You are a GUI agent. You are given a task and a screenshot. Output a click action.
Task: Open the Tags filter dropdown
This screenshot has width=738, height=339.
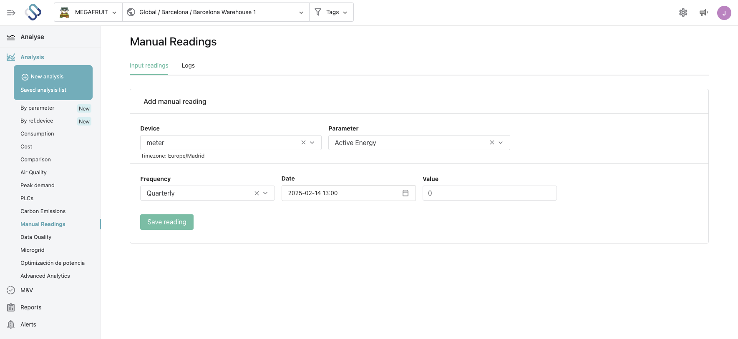331,12
